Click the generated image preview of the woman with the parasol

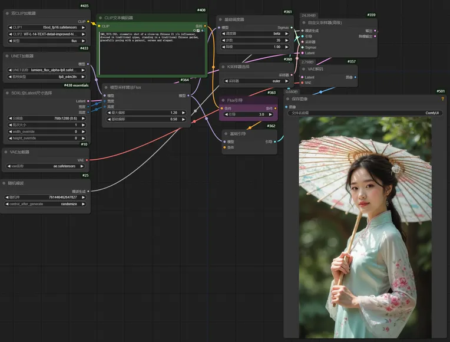(x=365, y=227)
